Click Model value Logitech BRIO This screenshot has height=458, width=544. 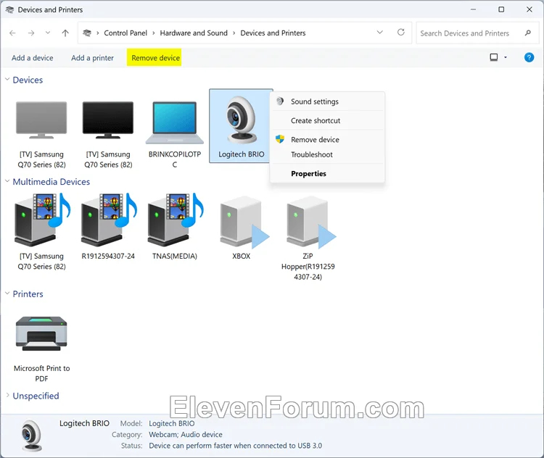(x=172, y=423)
